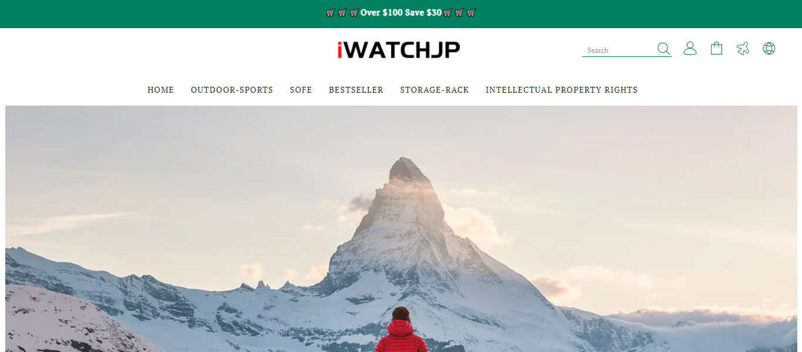Click the iWATCHJP logo

click(x=399, y=50)
